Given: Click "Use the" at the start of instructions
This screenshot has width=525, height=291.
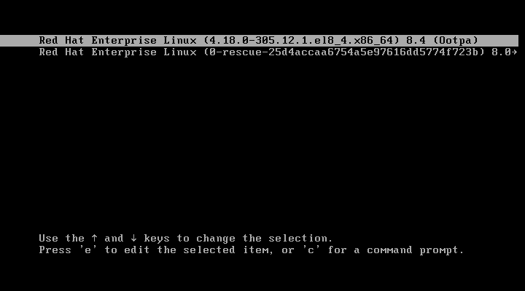Looking at the screenshot, I should (x=61, y=238).
